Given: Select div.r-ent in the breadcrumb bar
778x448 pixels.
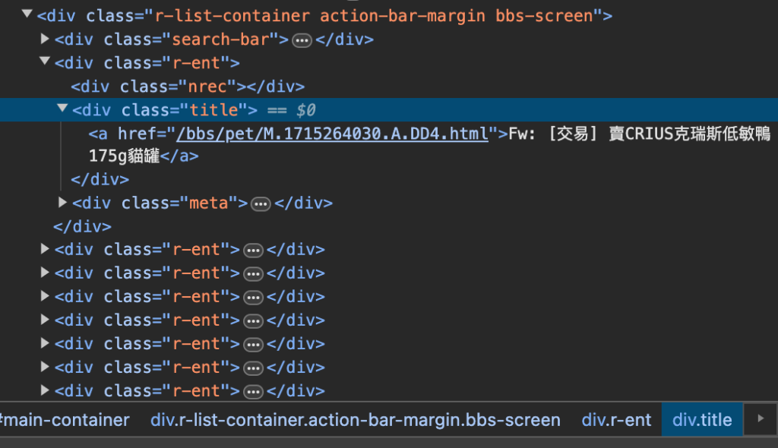Looking at the screenshot, I should [x=615, y=420].
